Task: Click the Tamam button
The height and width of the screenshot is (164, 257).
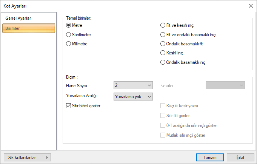Action: pyautogui.click(x=210, y=158)
